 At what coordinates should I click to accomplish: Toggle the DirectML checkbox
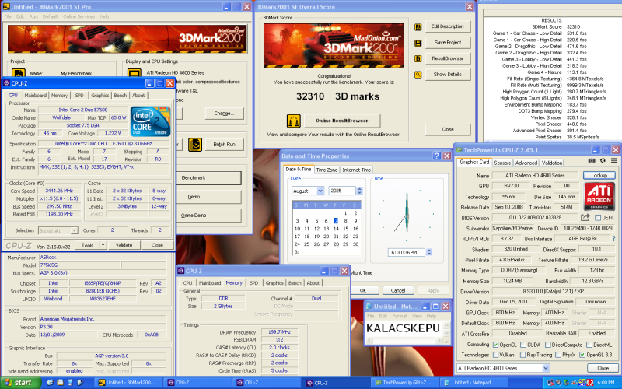(589, 345)
